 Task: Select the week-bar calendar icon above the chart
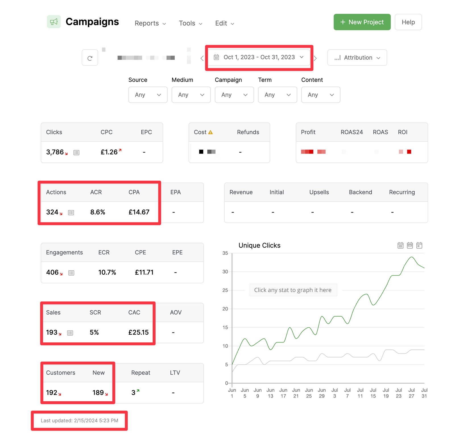(x=410, y=245)
